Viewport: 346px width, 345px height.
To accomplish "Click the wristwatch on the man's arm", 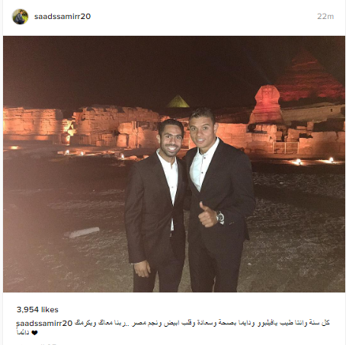I will coord(220,217).
